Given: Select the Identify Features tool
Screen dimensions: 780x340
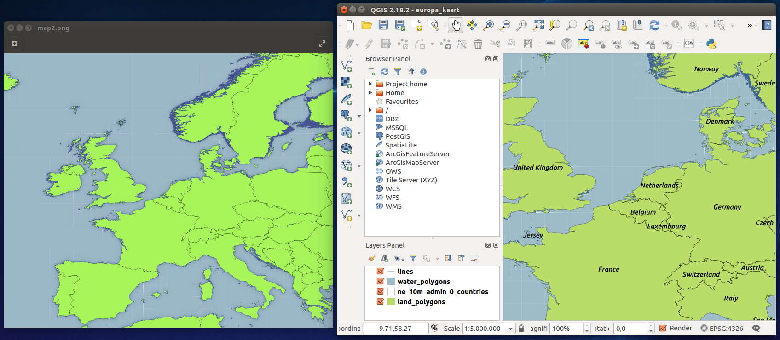Looking at the screenshot, I should (676, 25).
